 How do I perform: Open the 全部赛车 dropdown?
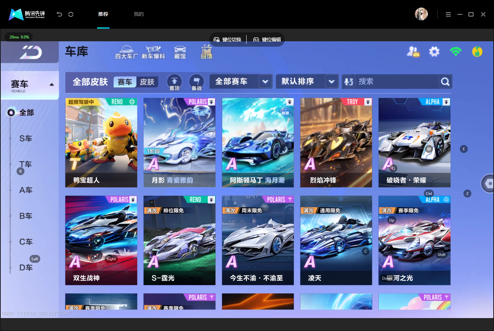(x=241, y=81)
